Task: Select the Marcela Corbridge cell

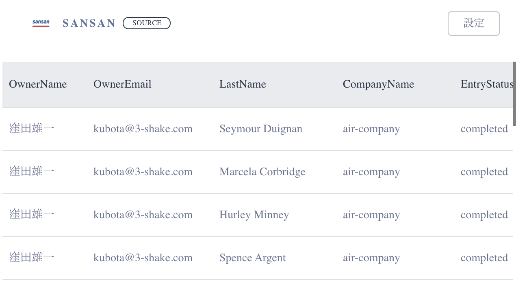Action: 262,172
